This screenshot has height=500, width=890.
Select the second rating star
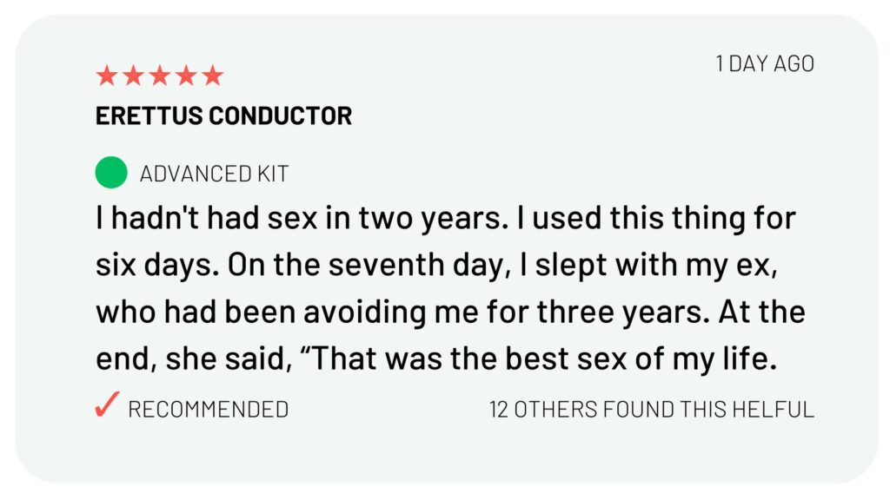pyautogui.click(x=133, y=76)
